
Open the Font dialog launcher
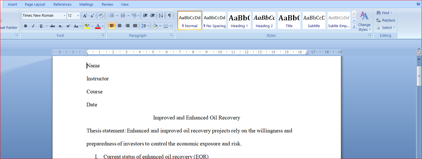[x=103, y=35]
